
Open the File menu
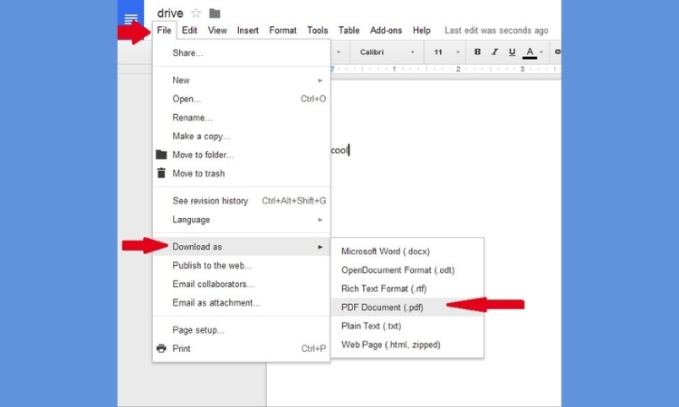coord(164,30)
